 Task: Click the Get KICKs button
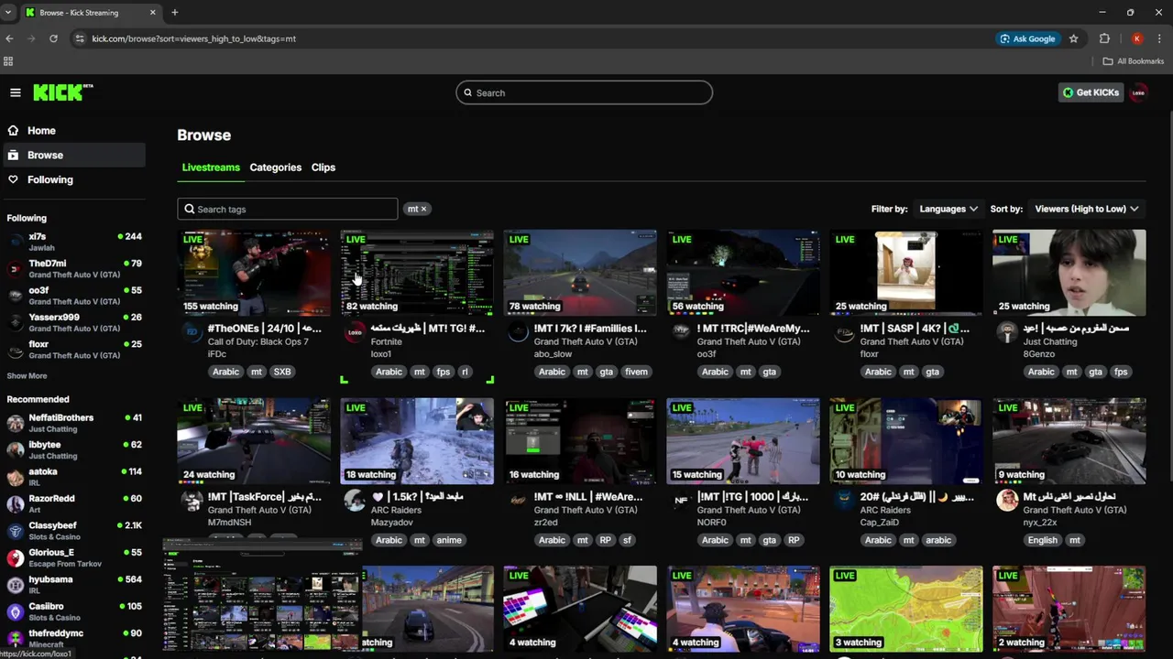point(1091,92)
